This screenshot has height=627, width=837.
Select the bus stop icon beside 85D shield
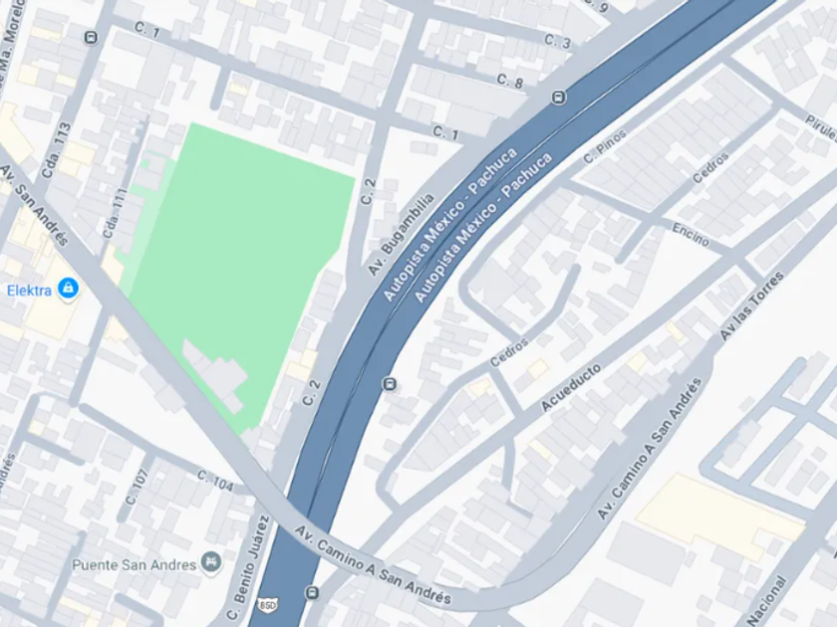tap(312, 592)
